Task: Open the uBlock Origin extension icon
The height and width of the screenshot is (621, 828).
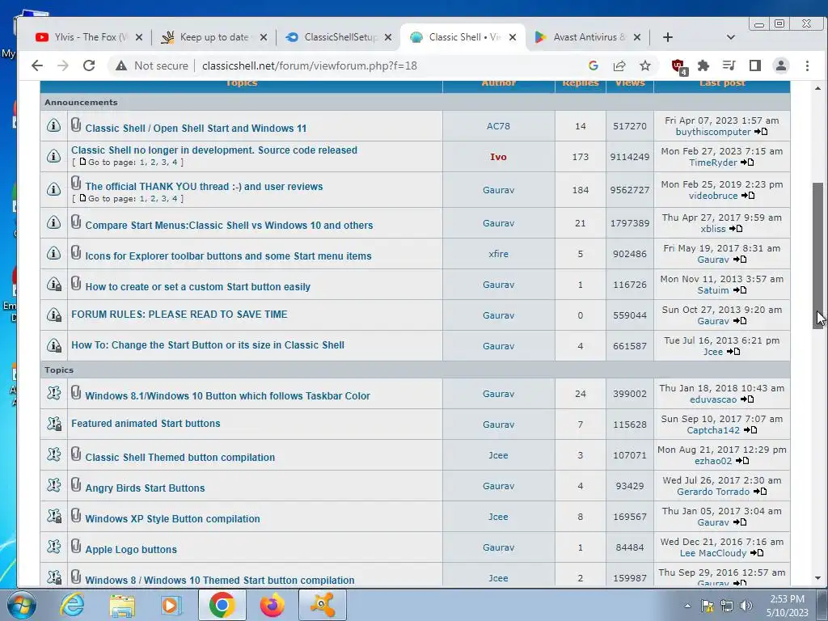Action: [x=678, y=66]
